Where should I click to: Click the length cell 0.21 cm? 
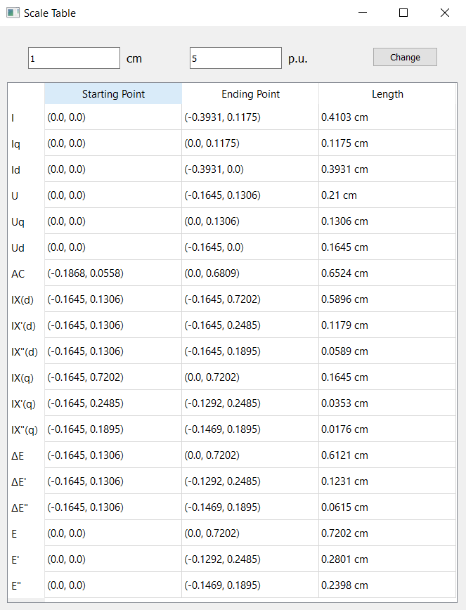pyautogui.click(x=387, y=195)
